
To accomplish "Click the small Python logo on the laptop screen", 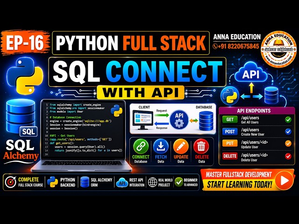I will point(116,111).
